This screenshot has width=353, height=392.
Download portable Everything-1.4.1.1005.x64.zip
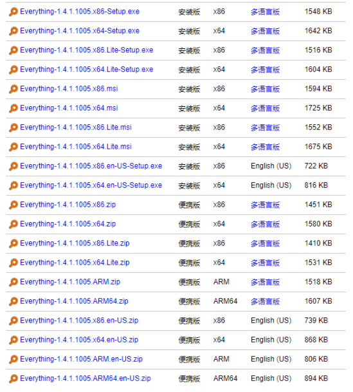pyautogui.click(x=68, y=224)
